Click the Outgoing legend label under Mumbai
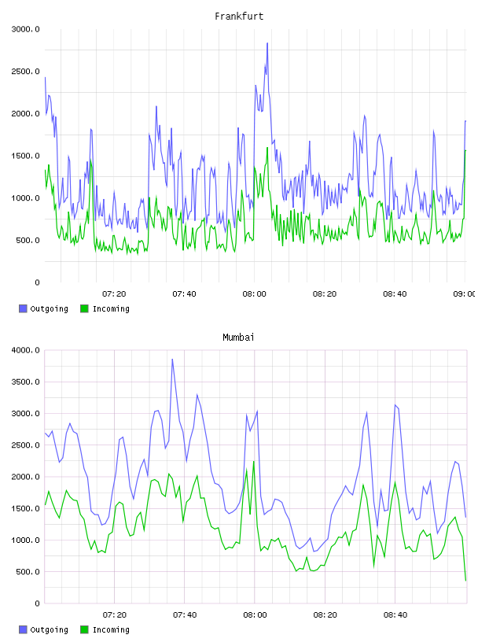This screenshot has height=642, width=478. click(x=49, y=630)
